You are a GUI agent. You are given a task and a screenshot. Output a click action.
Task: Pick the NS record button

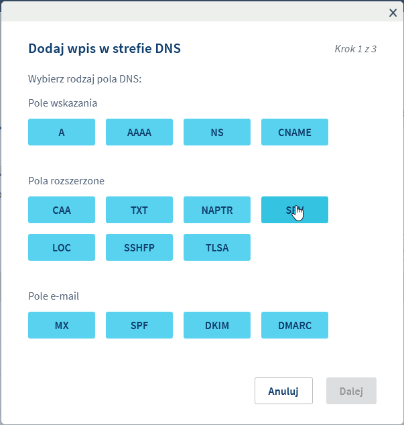(x=217, y=132)
